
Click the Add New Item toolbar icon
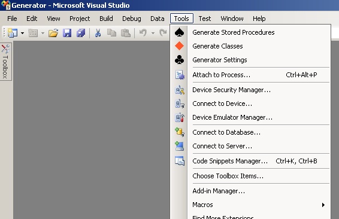(x=33, y=33)
